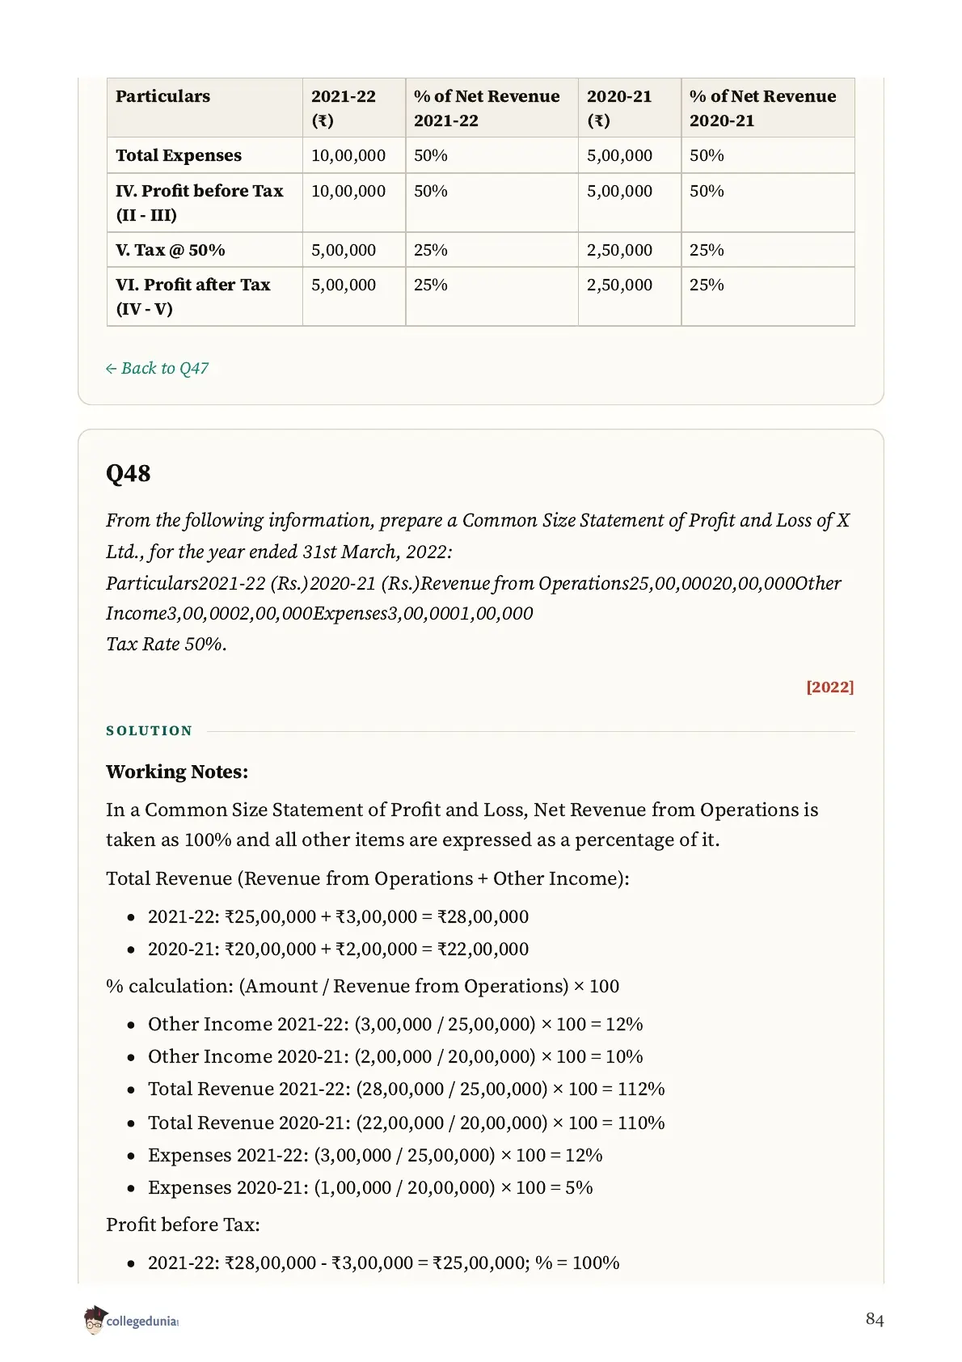Click the % of Net Revenue 2021-22 header
Image resolution: width=962 pixels, height=1362 pixels.
(x=492, y=108)
